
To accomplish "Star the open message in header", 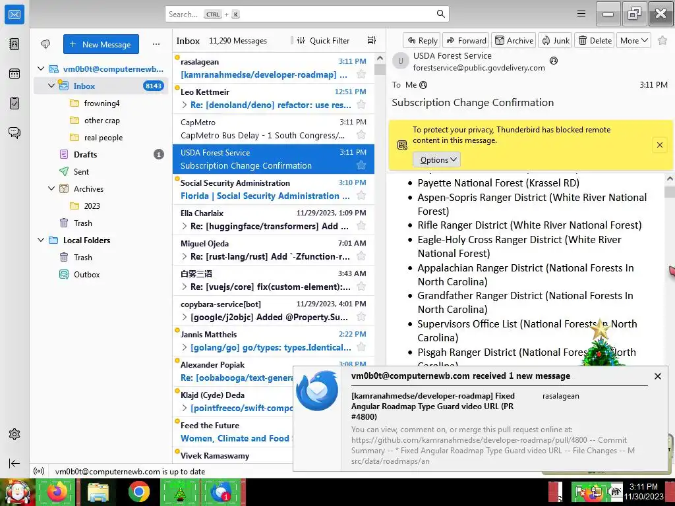I will [x=662, y=40].
